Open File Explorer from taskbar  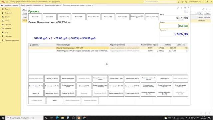[63, 118]
